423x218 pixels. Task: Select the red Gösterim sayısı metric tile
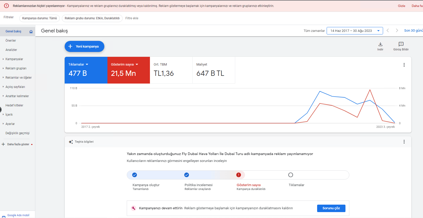[x=129, y=70]
